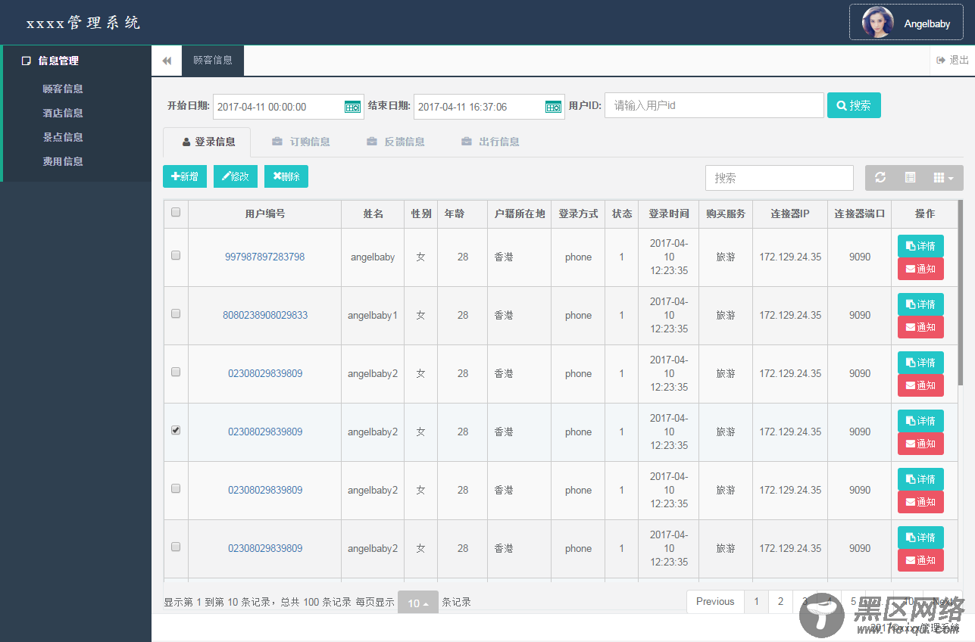Open user link 997987897283798
This screenshot has width=975, height=642.
pyautogui.click(x=264, y=257)
